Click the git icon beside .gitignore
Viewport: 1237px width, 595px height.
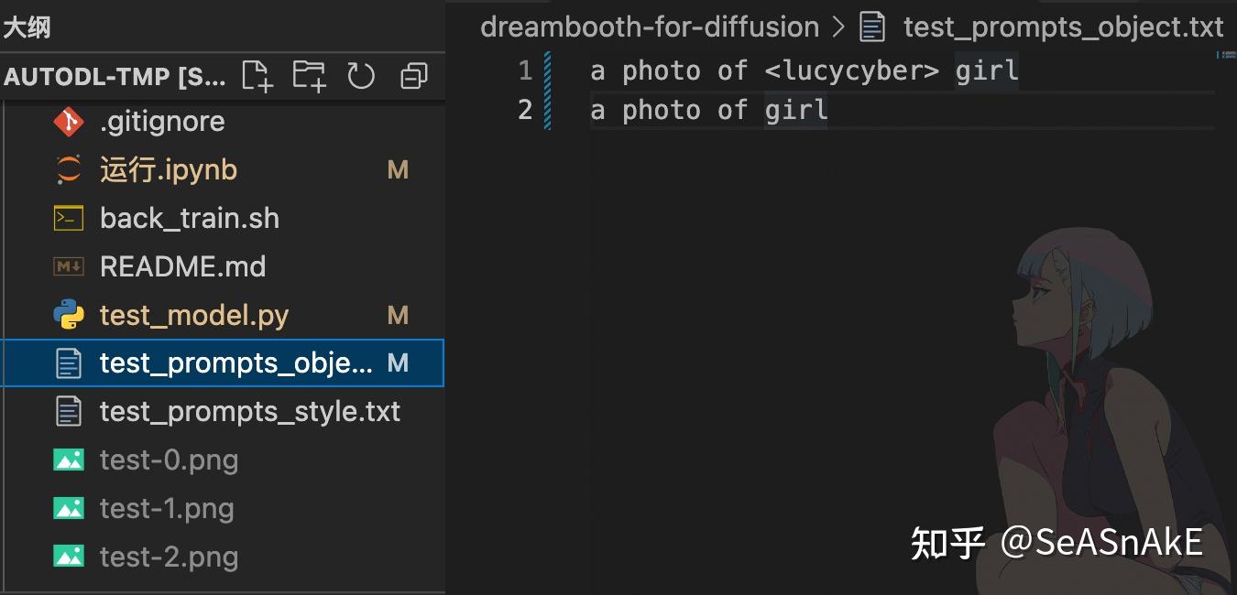[x=69, y=121]
